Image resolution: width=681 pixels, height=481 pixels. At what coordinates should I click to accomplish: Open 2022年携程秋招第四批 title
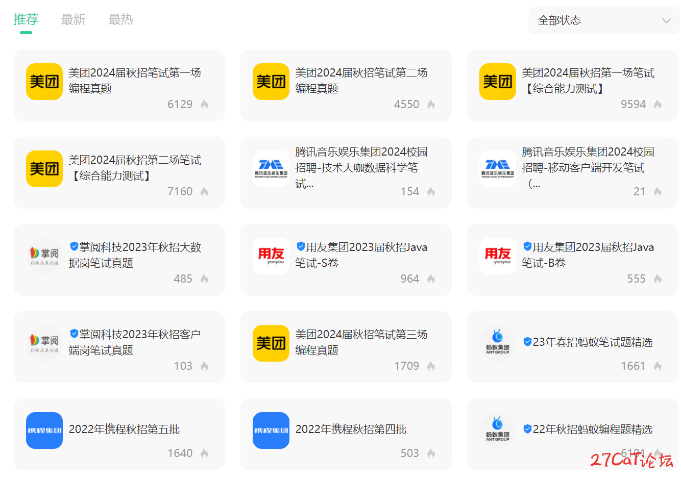[x=351, y=429]
